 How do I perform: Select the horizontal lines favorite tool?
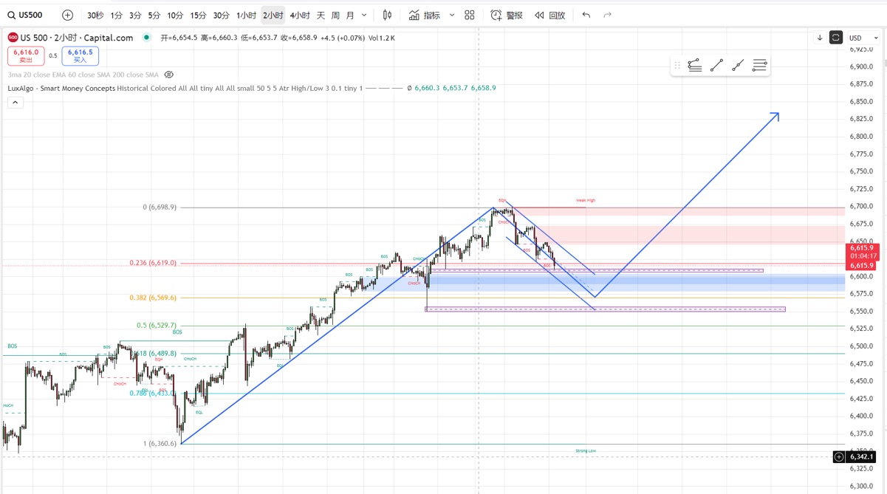point(759,66)
